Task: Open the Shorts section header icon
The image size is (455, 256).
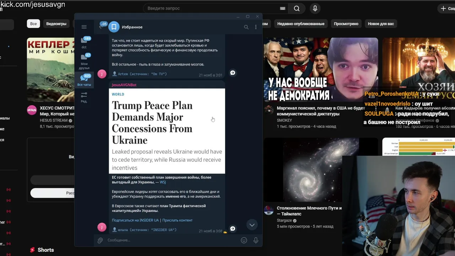Action: (33, 250)
